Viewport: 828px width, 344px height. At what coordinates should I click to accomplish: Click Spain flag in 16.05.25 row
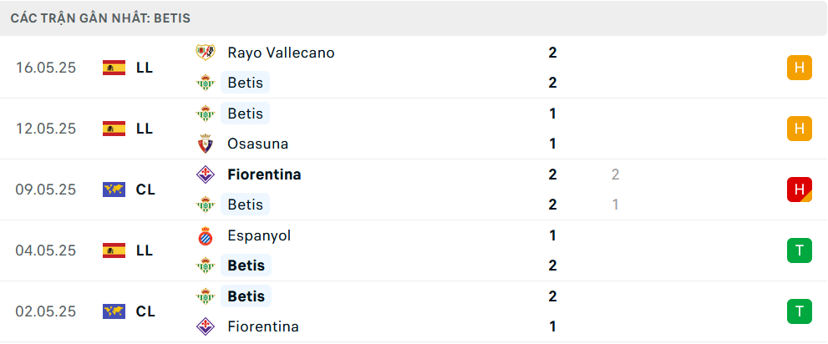click(114, 68)
